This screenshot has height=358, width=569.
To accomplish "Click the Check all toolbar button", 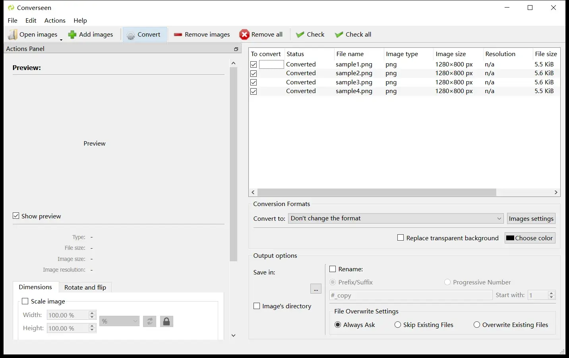I will [x=353, y=35].
